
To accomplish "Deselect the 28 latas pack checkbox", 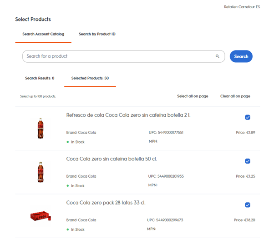I will 248,205.
